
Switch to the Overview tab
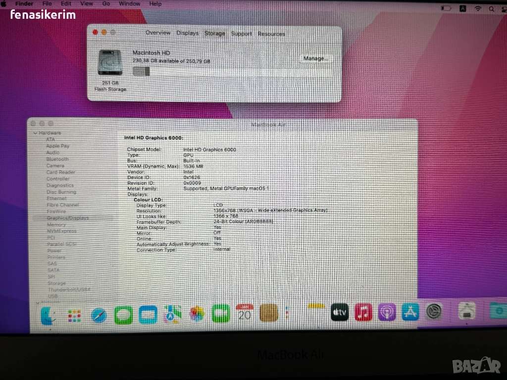coord(158,33)
